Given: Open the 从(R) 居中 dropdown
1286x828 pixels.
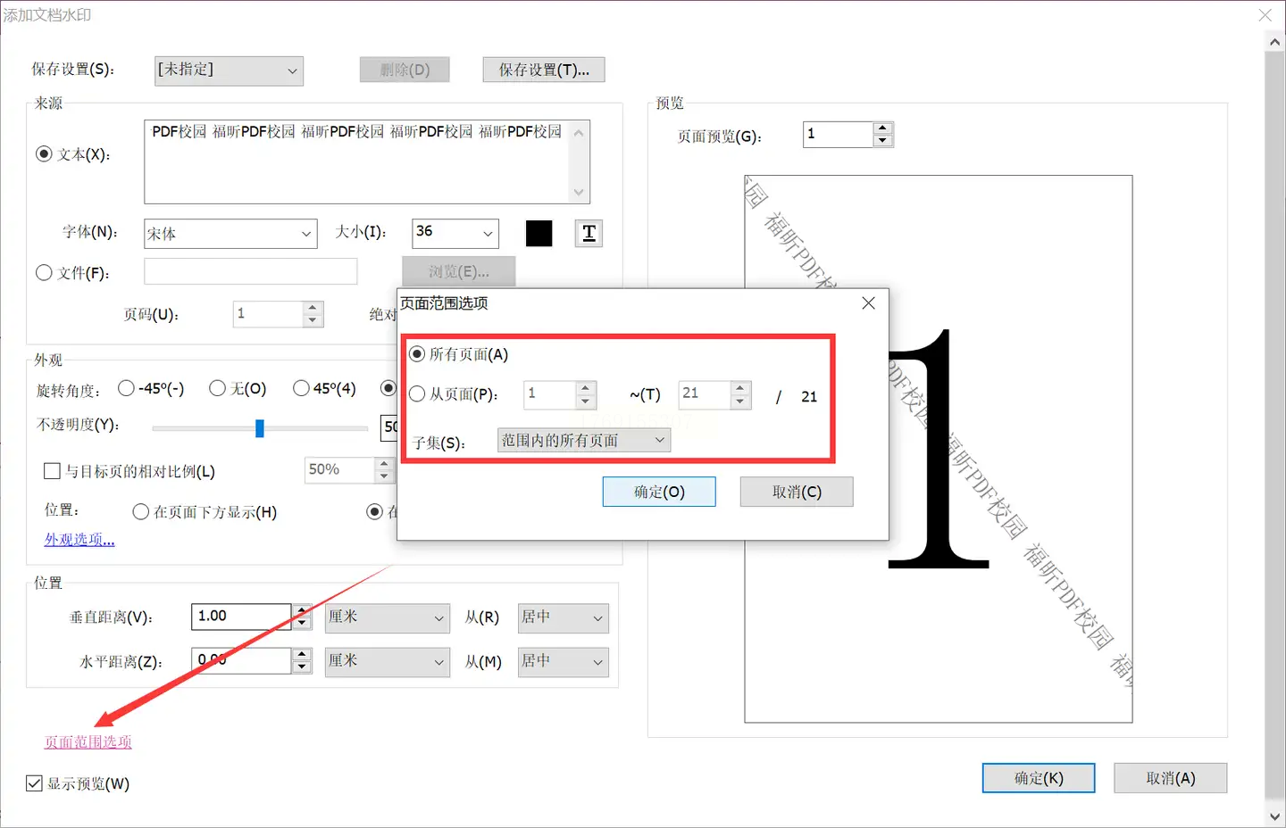Looking at the screenshot, I should coord(564,617).
